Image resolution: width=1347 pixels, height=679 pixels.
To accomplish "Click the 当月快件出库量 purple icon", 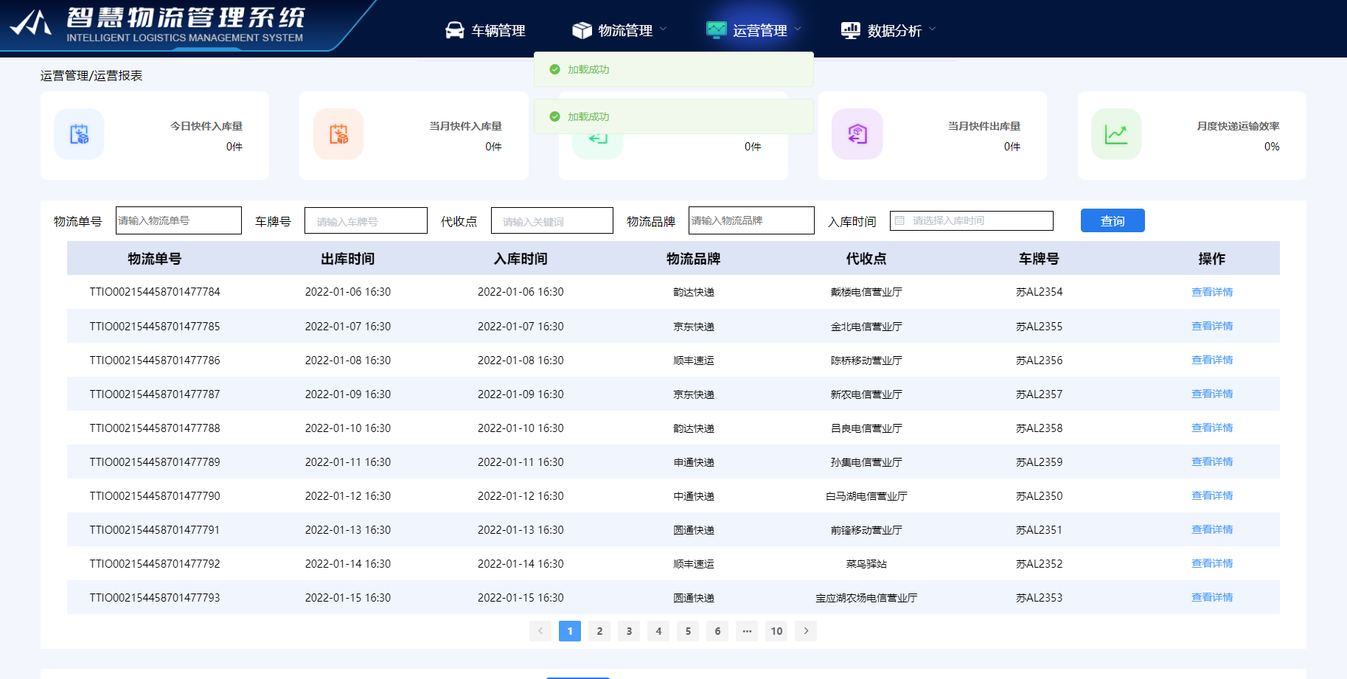I will point(857,134).
